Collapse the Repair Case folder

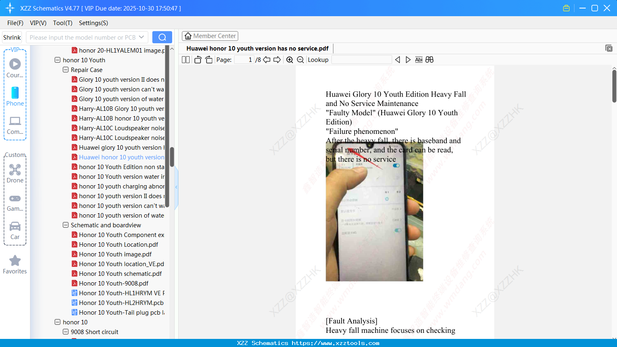point(66,70)
